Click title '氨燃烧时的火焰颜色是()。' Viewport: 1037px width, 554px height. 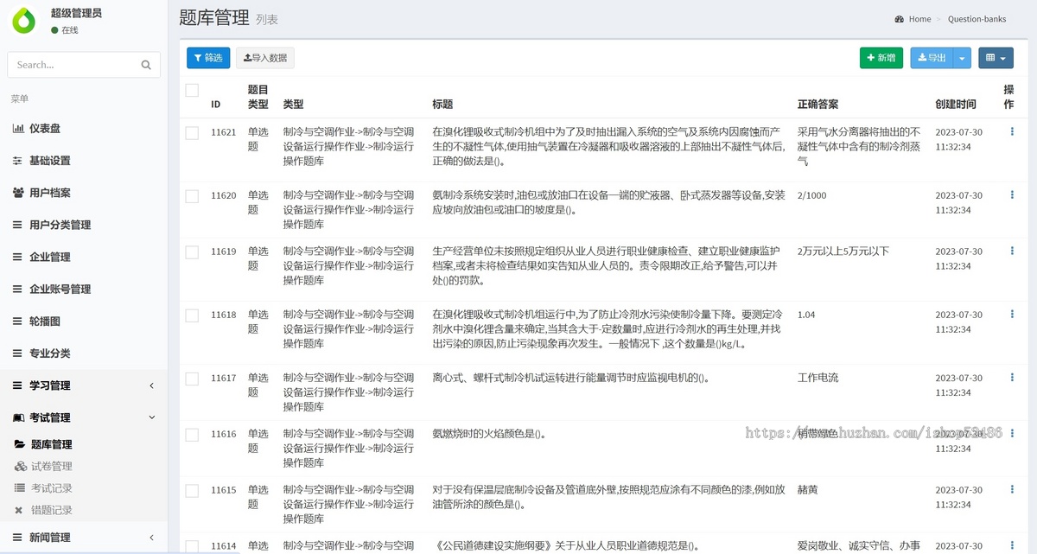489,434
